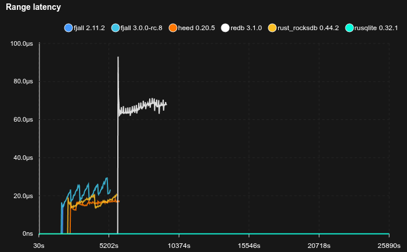Image resolution: width=407 pixels, height=252 pixels.
Task: Click the 5202s x-axis tick label
Action: [x=109, y=246]
